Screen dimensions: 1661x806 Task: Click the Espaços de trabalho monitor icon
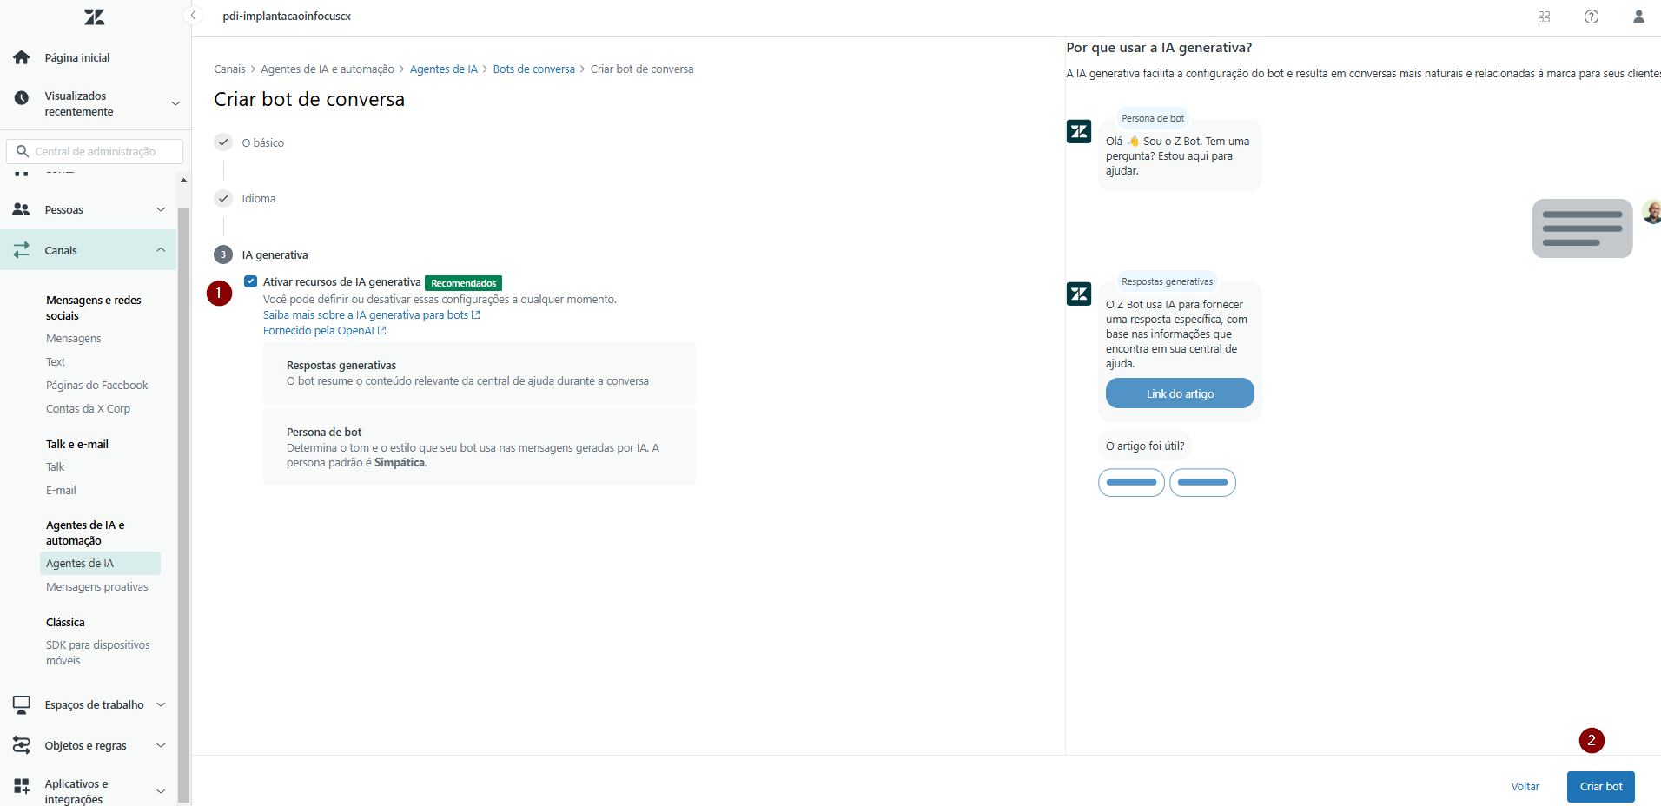[22, 704]
